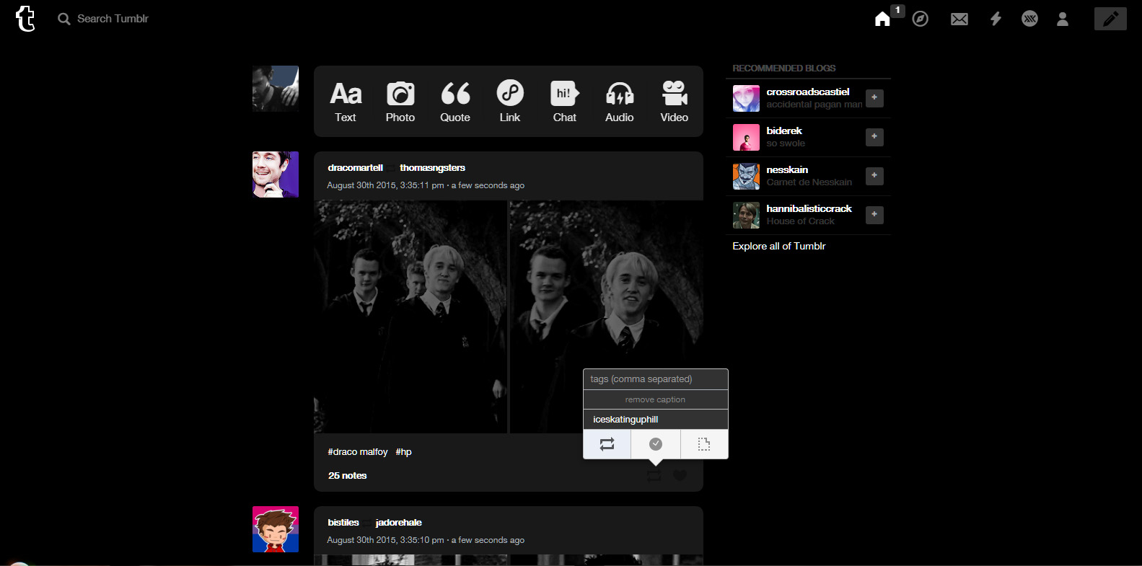Open the hannibalisticcrack recommended blog
1142x566 pixels.
[809, 209]
